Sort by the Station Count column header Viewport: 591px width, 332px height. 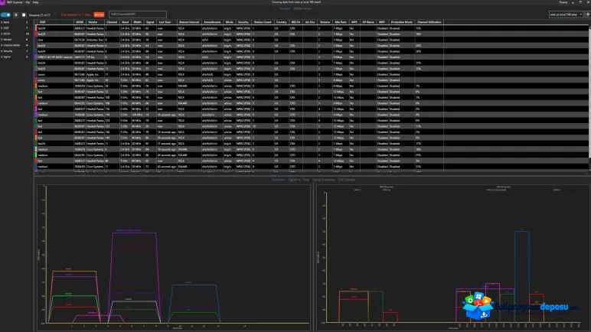pos(263,22)
